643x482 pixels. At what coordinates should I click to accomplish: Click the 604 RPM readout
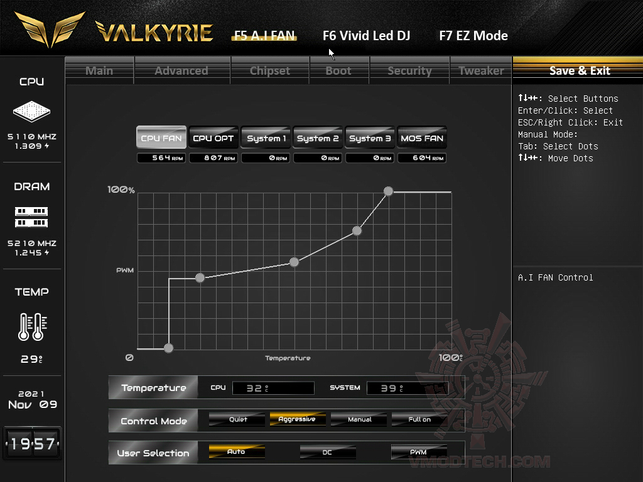(422, 158)
